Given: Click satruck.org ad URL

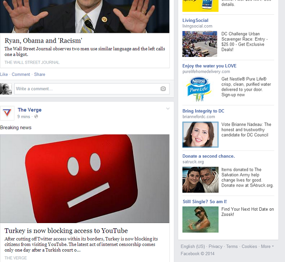Looking at the screenshot, I should (193, 162).
